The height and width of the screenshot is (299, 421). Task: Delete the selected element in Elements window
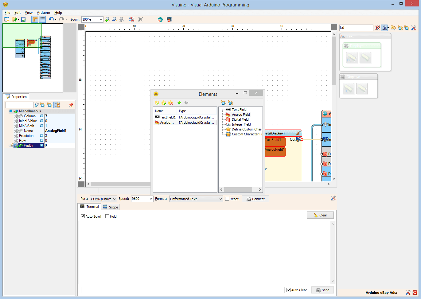point(170,103)
